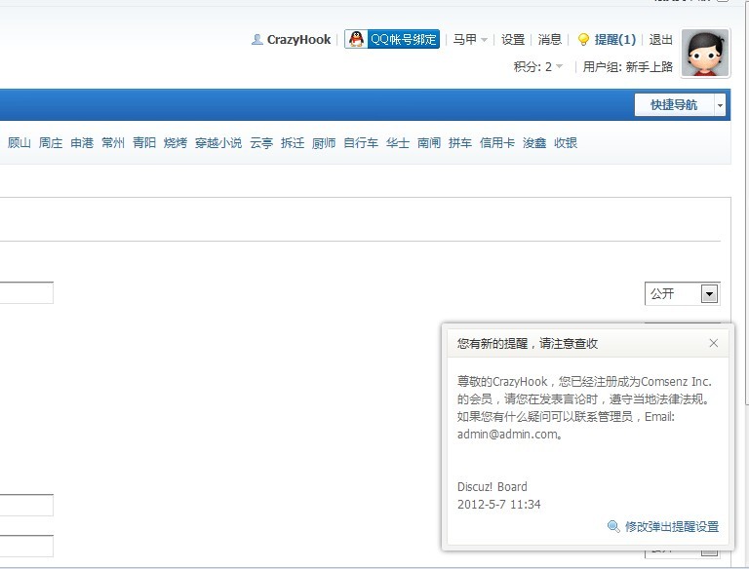
Task: Open the 云亭 tag link
Action: click(x=261, y=142)
